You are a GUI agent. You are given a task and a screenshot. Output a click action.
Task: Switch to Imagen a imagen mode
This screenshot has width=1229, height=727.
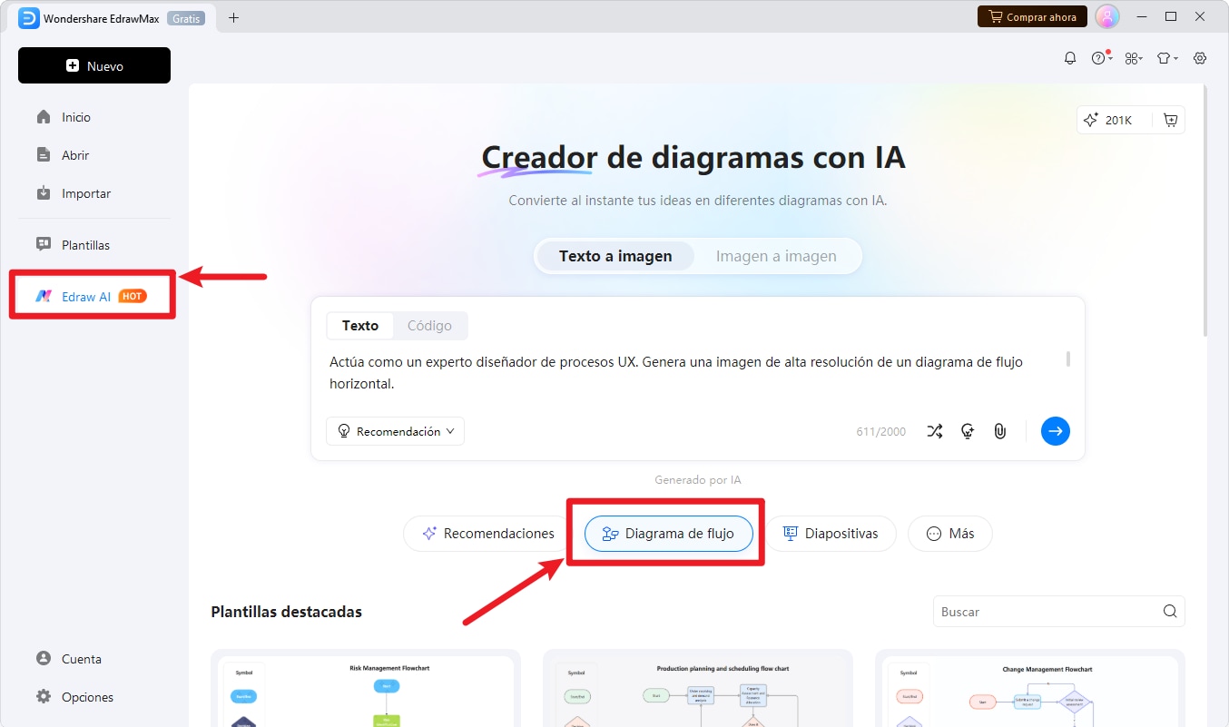776,256
